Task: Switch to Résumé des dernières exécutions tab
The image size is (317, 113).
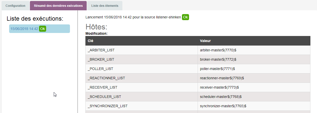Action: click(x=58, y=6)
